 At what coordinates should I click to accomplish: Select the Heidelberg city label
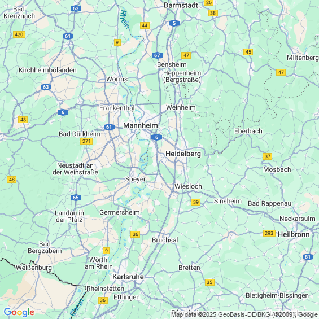183,154
